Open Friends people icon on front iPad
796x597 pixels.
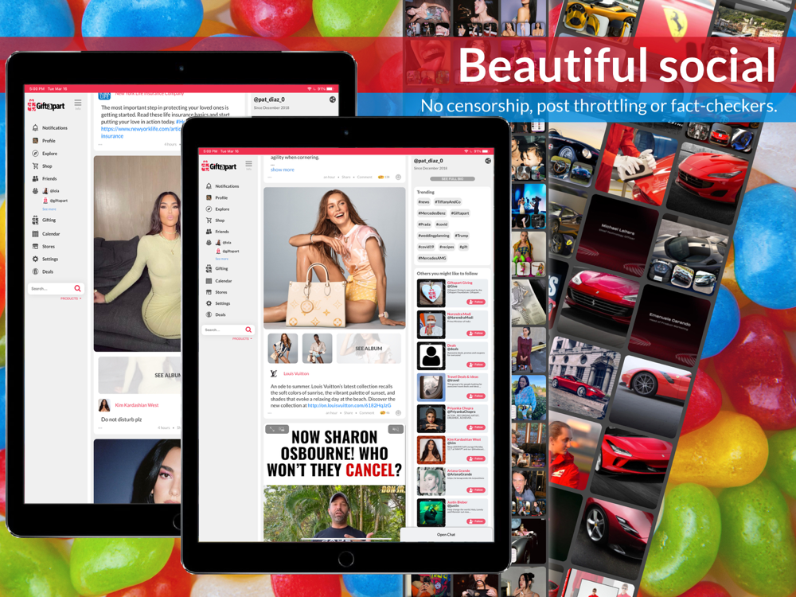[209, 232]
